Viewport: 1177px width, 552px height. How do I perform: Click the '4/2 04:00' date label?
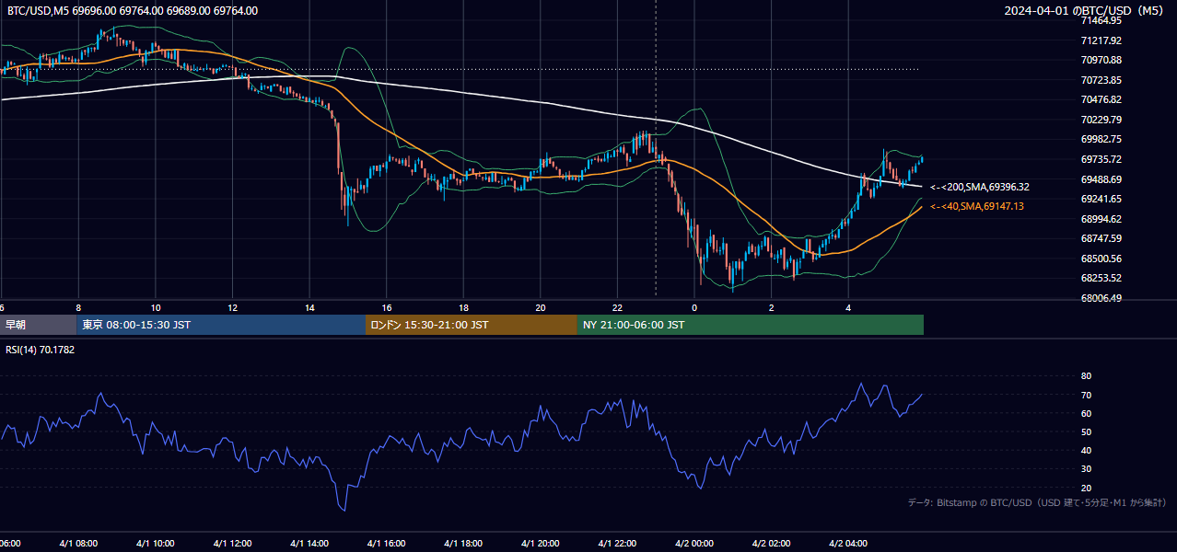click(x=848, y=544)
